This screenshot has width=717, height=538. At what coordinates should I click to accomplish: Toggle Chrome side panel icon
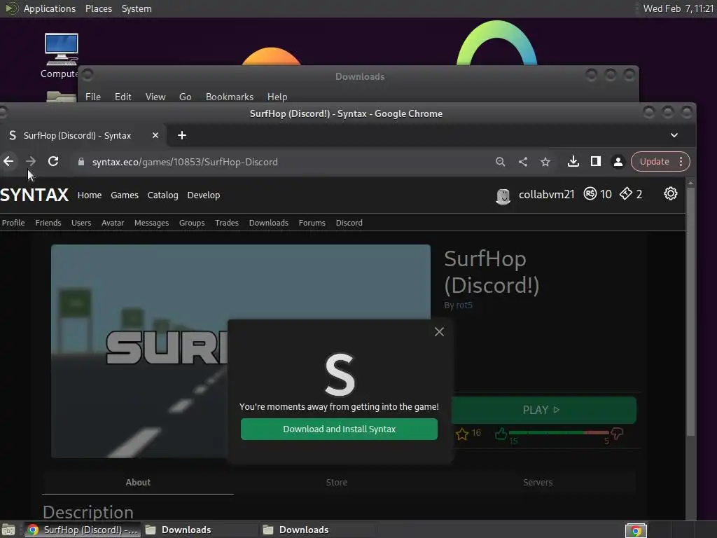(595, 162)
